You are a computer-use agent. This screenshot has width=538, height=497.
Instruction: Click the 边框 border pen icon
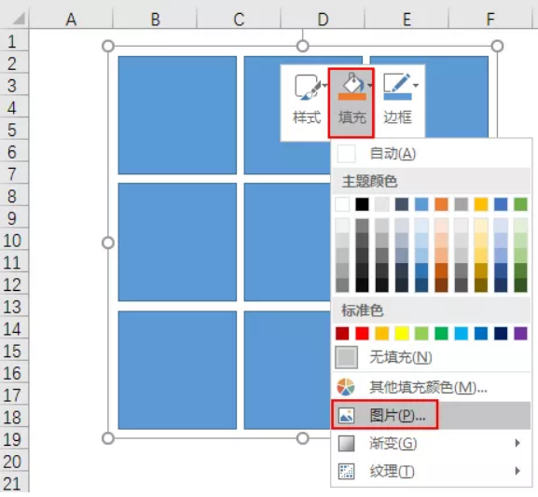tap(397, 87)
